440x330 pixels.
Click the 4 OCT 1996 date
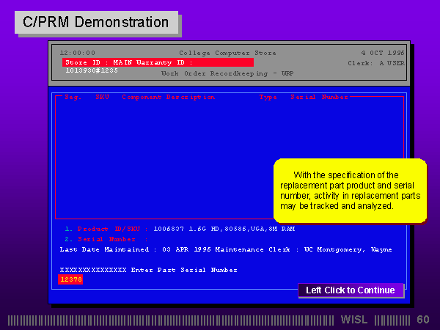coord(382,53)
